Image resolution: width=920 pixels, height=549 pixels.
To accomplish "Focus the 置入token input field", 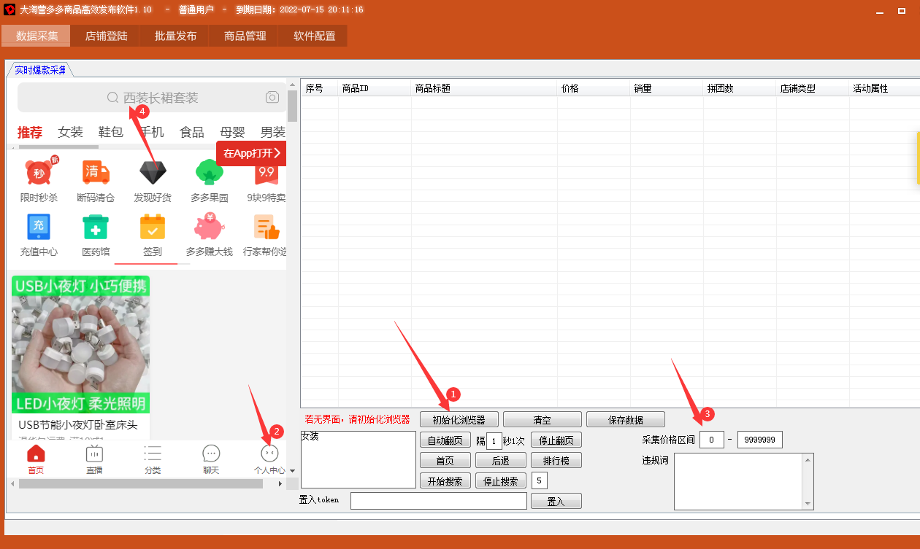I will point(438,501).
